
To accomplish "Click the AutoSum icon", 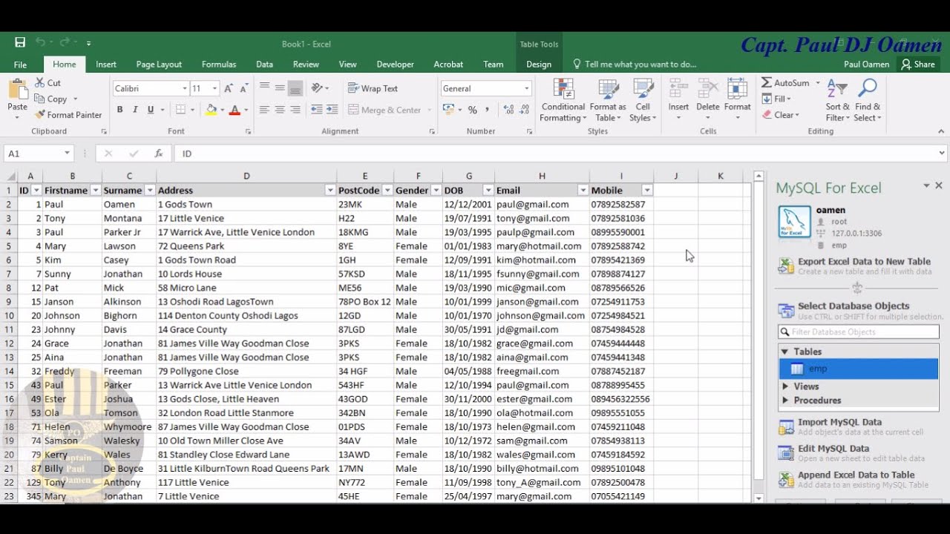I will (767, 82).
